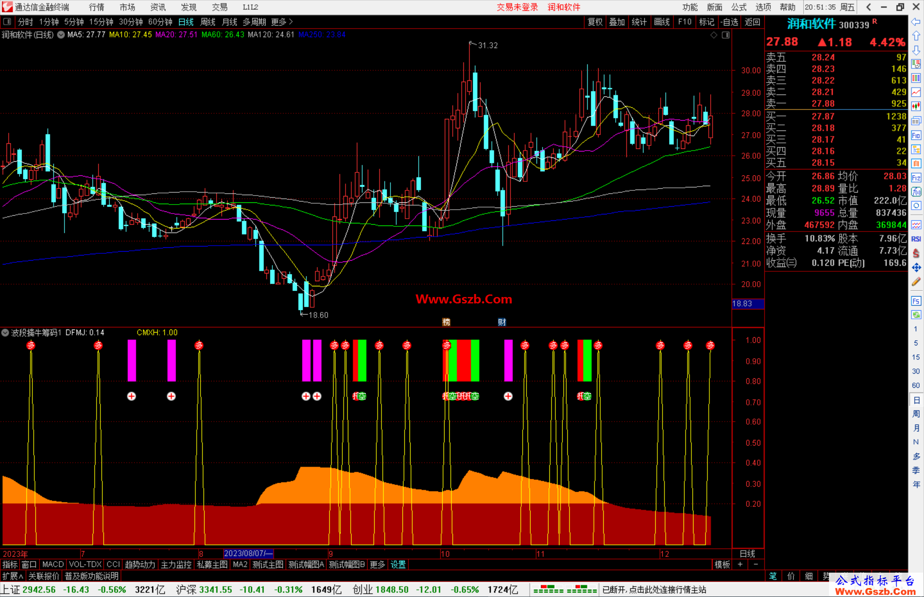
Task: Click the chart panel layout icon near diamond
Action: 726,35
